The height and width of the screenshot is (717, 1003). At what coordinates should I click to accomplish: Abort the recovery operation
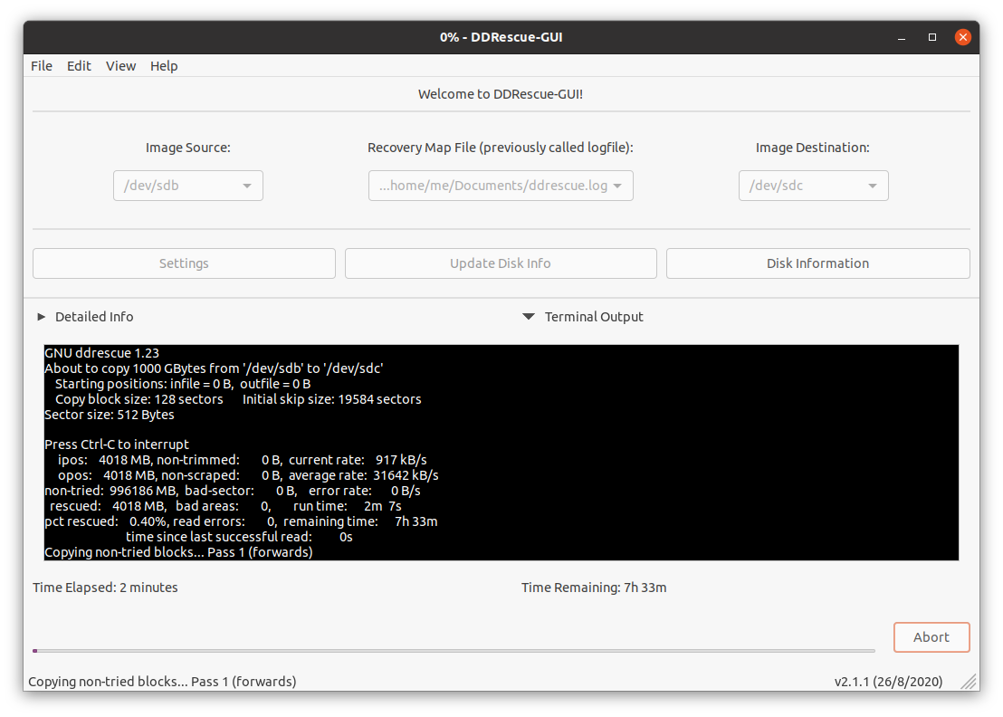coord(931,637)
